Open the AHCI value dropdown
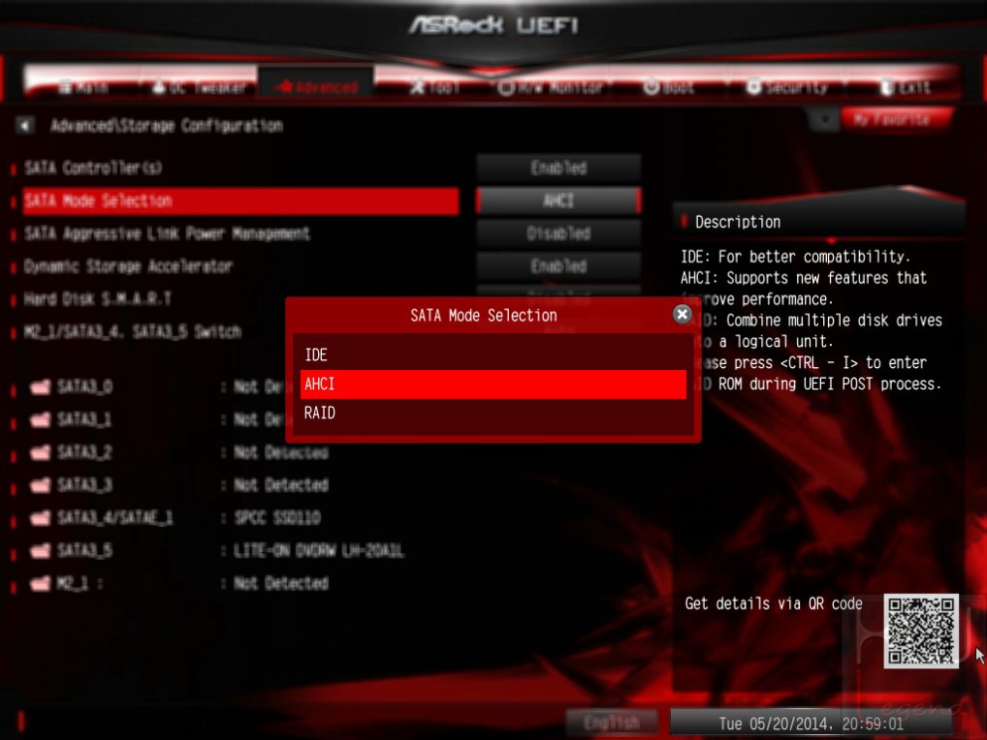The width and height of the screenshot is (987, 740). 558,200
